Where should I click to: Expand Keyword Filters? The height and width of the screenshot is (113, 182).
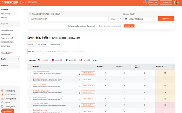[56, 44]
